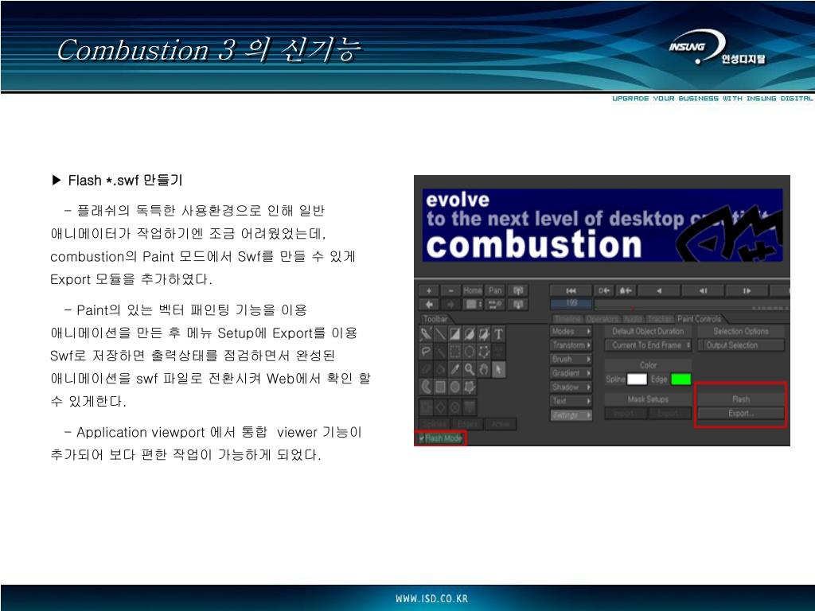Click the Mask Setups Import button
The width and height of the screenshot is (815, 611).
click(x=626, y=414)
